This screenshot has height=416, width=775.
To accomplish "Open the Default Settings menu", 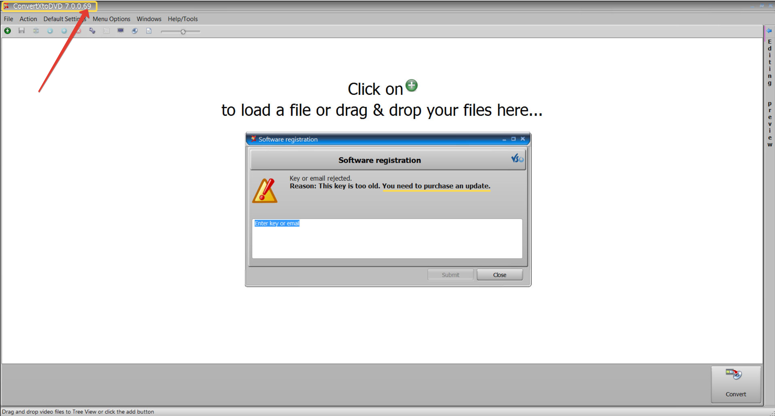I will (x=65, y=19).
